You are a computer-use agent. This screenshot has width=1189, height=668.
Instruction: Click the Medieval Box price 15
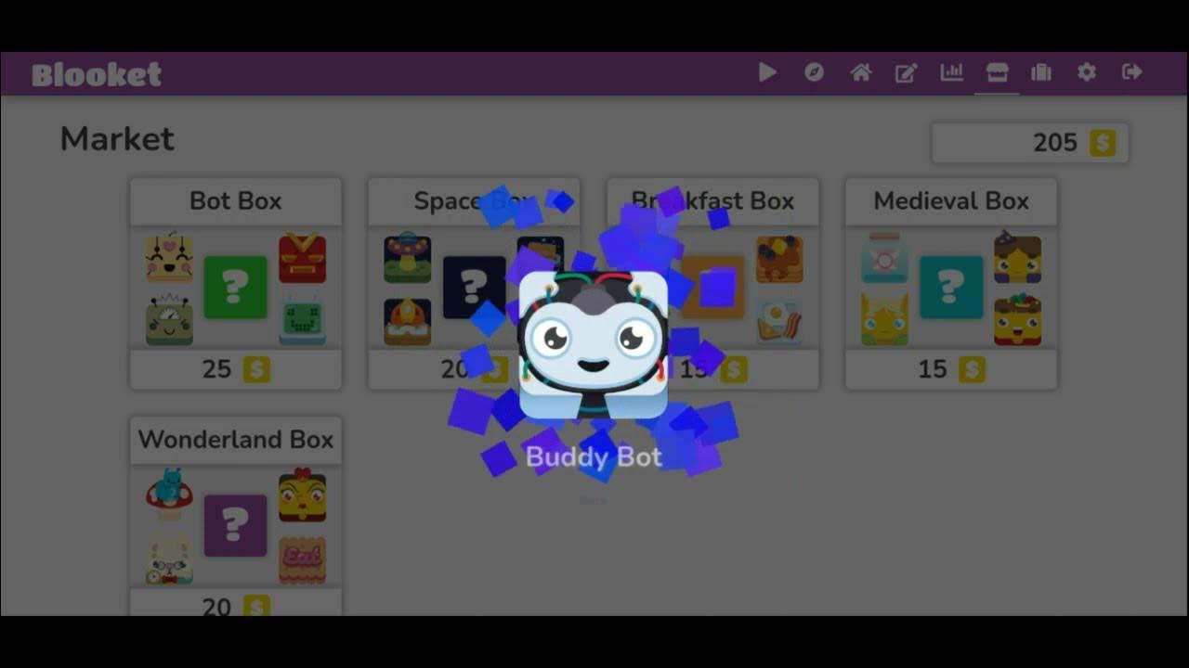pyautogui.click(x=933, y=369)
